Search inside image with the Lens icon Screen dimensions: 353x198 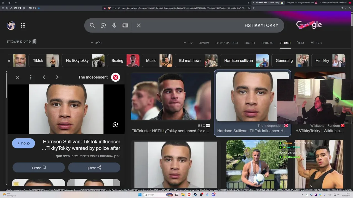pos(115,125)
